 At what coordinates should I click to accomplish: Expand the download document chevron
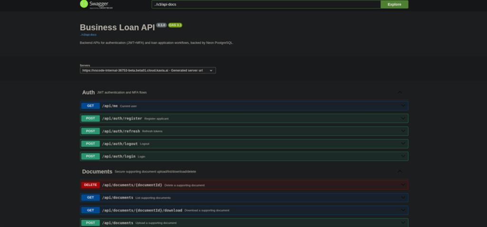pyautogui.click(x=403, y=210)
